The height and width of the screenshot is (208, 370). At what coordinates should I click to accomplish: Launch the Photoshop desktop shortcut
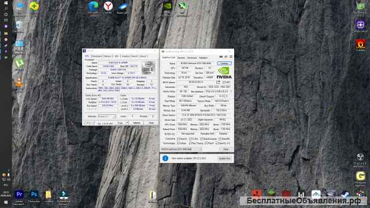34,194
